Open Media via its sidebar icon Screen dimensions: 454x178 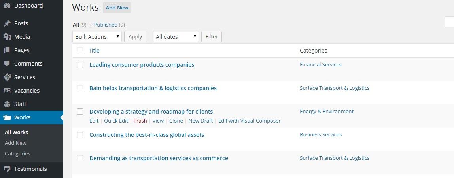point(7,37)
